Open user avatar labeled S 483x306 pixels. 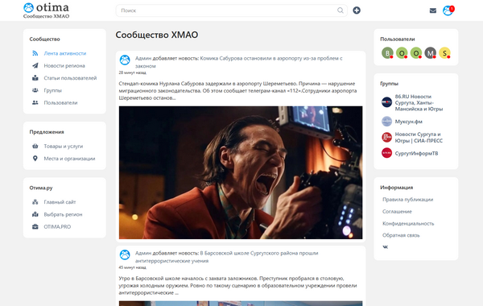tap(444, 53)
